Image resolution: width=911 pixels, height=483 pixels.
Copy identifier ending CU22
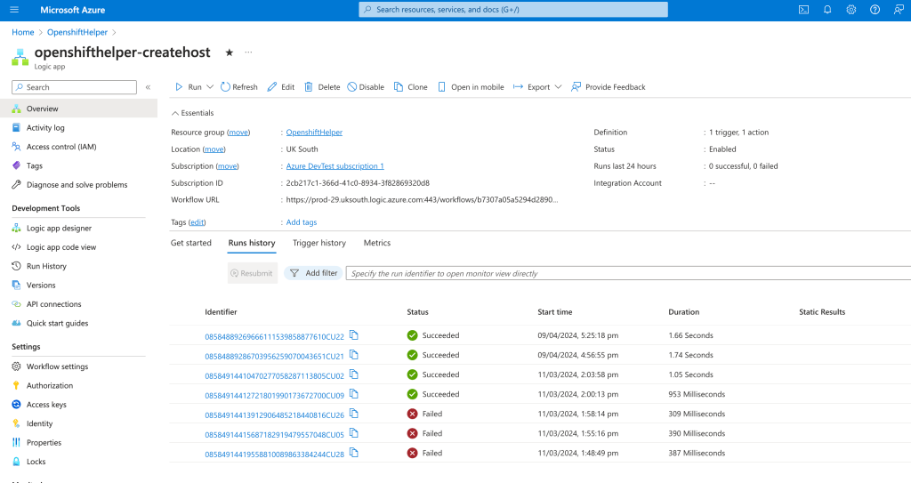(354, 335)
